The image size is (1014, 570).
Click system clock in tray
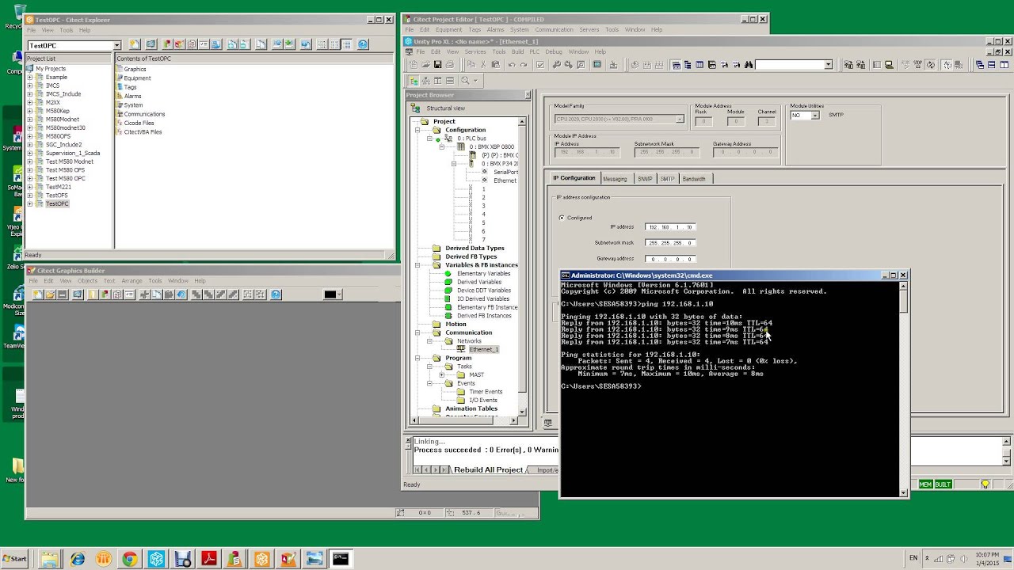pos(987,559)
